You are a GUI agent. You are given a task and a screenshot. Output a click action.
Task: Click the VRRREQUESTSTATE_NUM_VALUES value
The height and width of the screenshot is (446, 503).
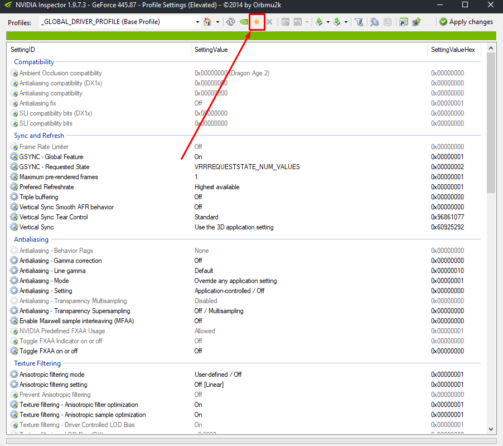[x=247, y=167]
